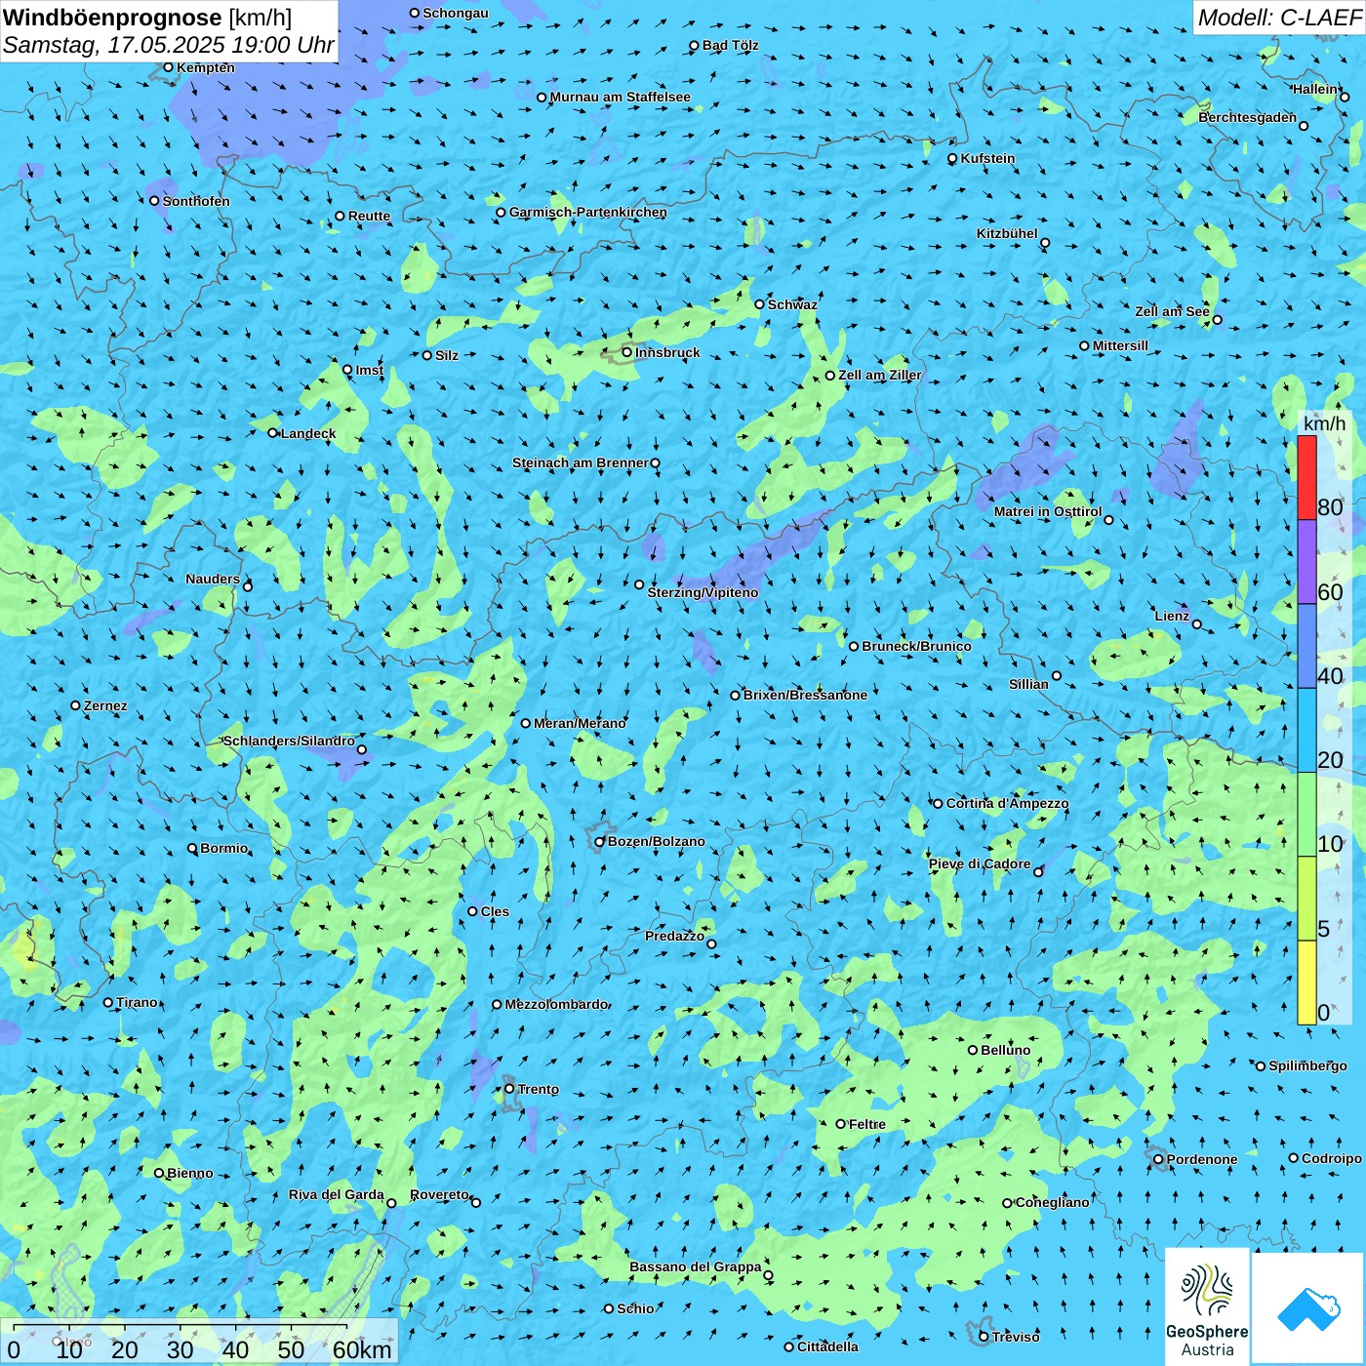The height and width of the screenshot is (1366, 1366).
Task: Click the Landeck city marker
Action: 273,432
